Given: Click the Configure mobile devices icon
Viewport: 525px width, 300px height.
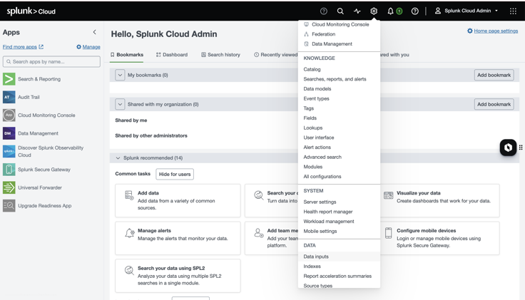Looking at the screenshot, I should click(388, 233).
